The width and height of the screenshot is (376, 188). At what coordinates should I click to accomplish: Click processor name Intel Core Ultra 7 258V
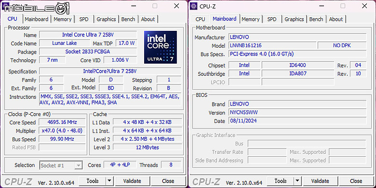point(88,35)
